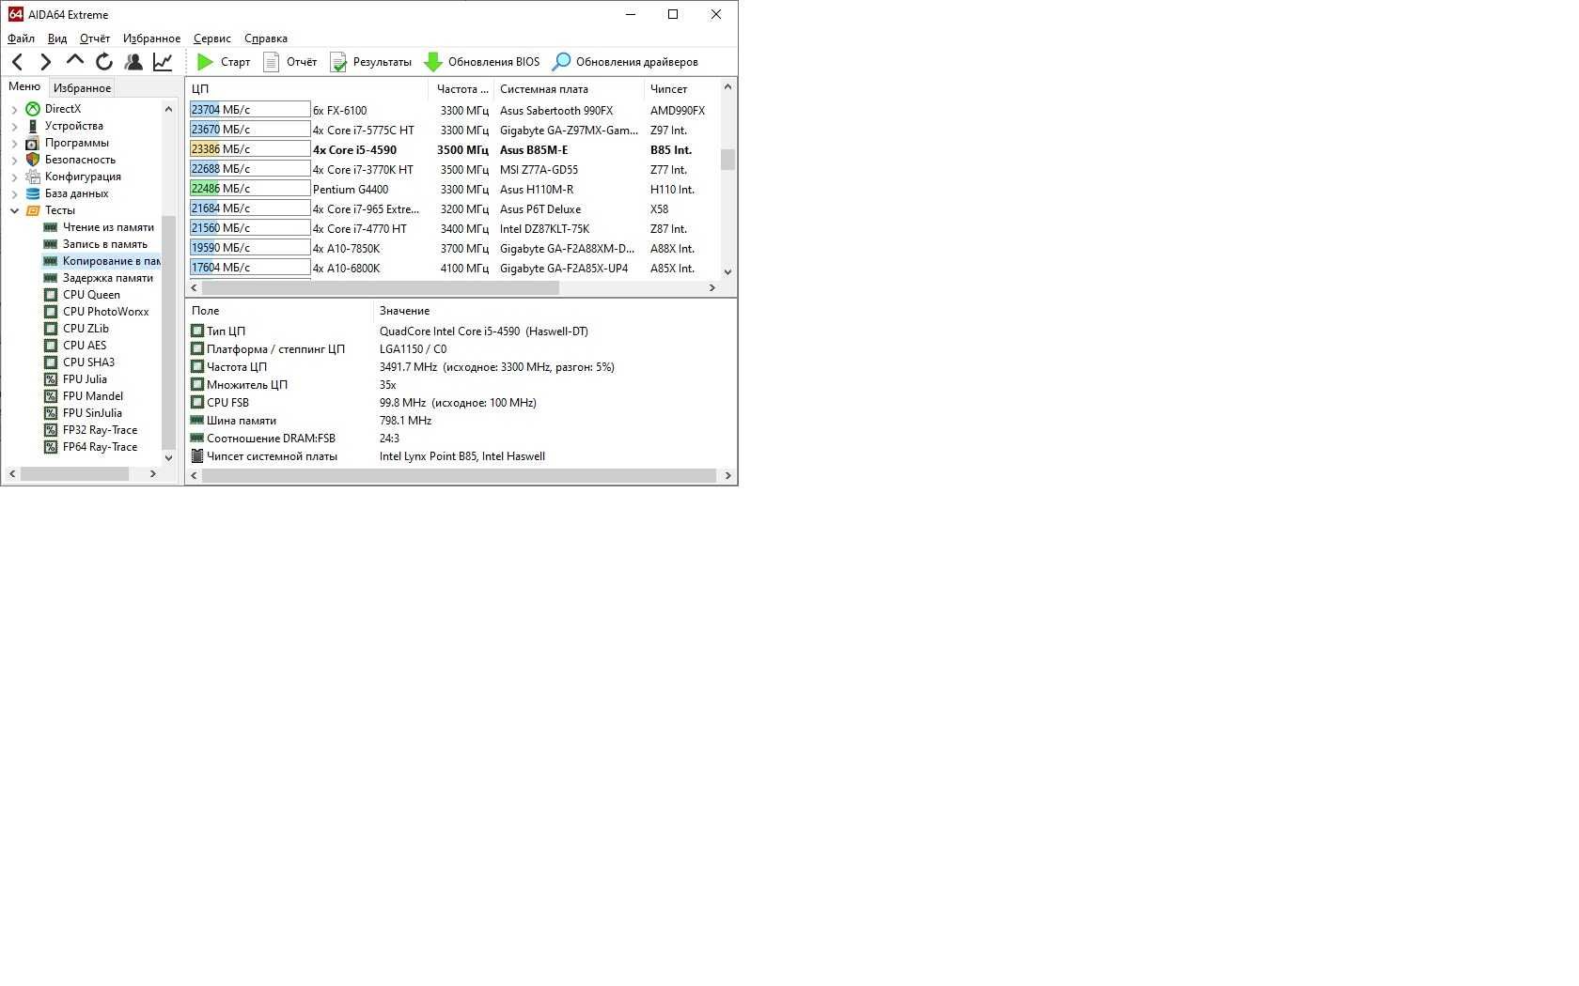The height and width of the screenshot is (986, 1579).
Task: Open the Избранное menu in menu bar
Action: [x=151, y=39]
